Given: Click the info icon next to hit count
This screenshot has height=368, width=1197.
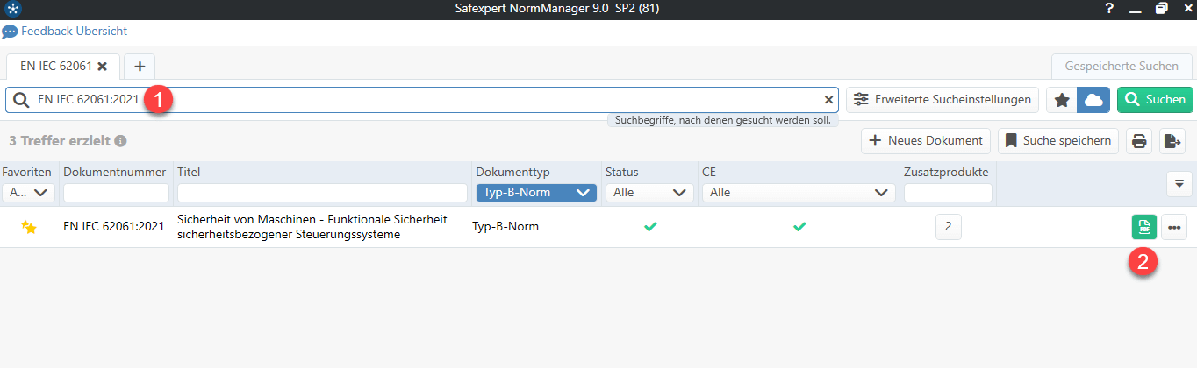Looking at the screenshot, I should [121, 140].
